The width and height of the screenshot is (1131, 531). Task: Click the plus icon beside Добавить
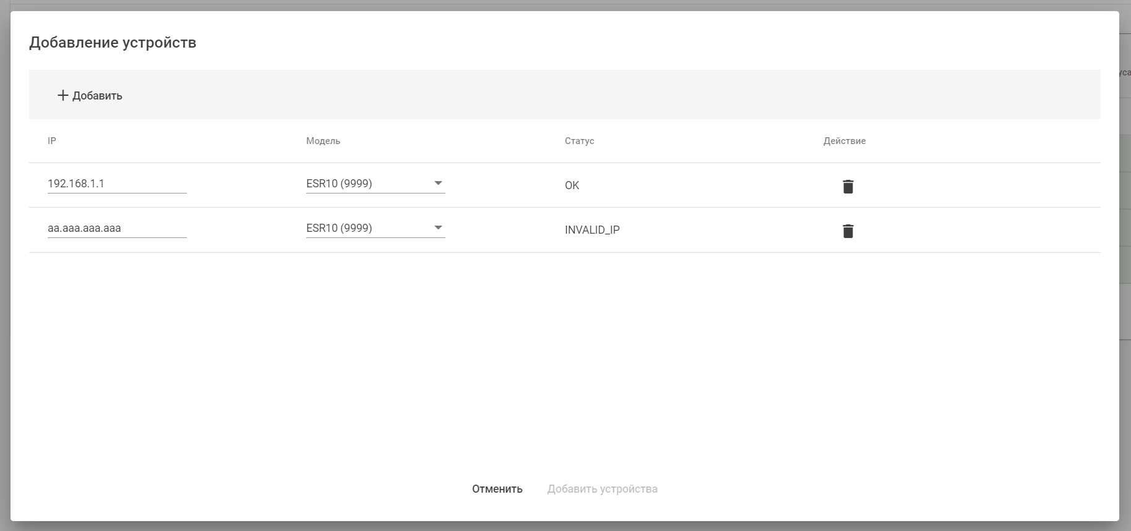click(62, 95)
